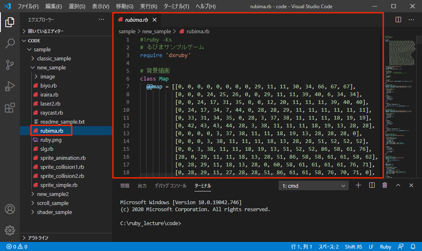Switch to the 問題 panel tab

click(x=125, y=186)
